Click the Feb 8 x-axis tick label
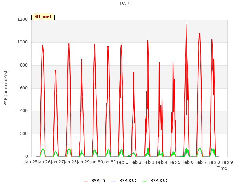The height and width of the screenshot is (188, 251). [215, 162]
